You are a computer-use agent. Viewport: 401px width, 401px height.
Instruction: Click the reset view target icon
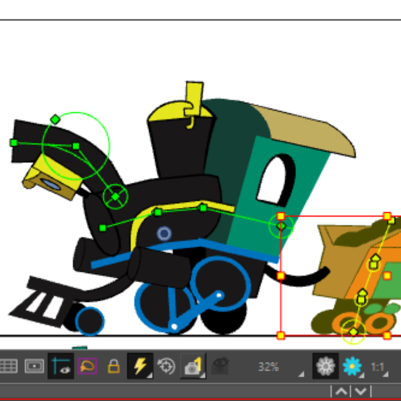166,366
